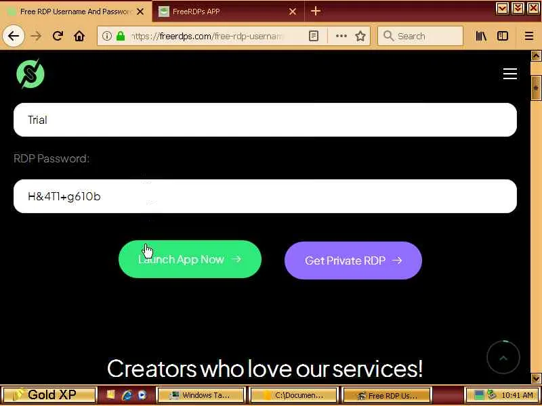Click the circular scroll-to-top button

coord(503,358)
